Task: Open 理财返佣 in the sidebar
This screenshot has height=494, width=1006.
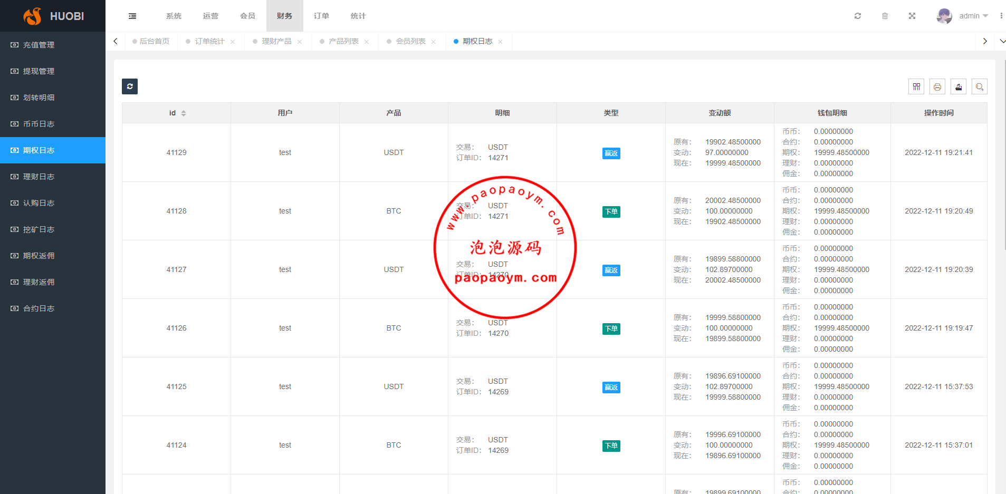Action: [53, 282]
